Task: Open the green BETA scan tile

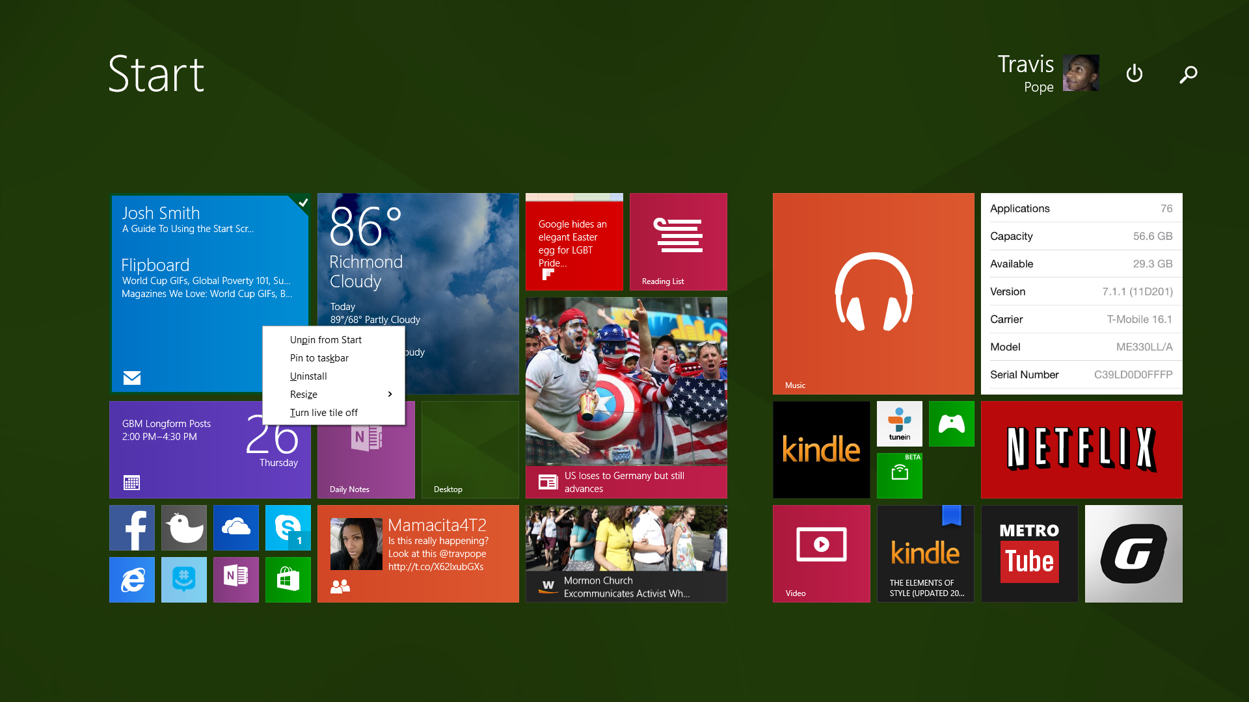Action: [x=900, y=476]
